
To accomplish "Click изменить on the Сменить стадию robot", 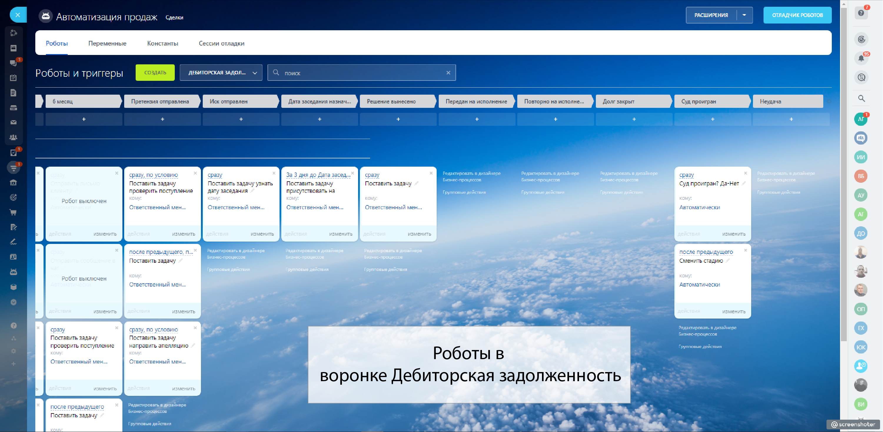I will tap(734, 311).
